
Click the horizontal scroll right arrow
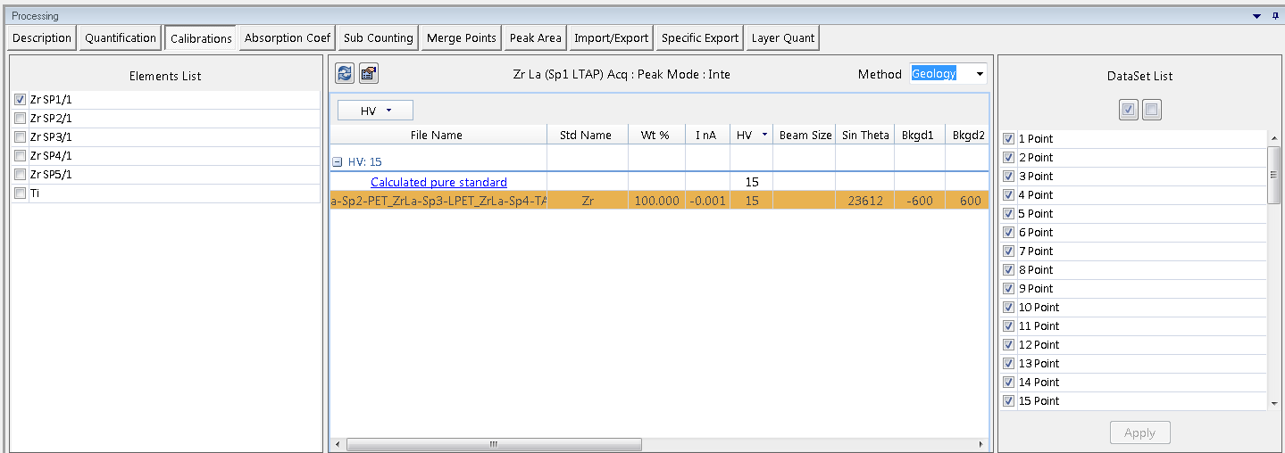click(981, 444)
